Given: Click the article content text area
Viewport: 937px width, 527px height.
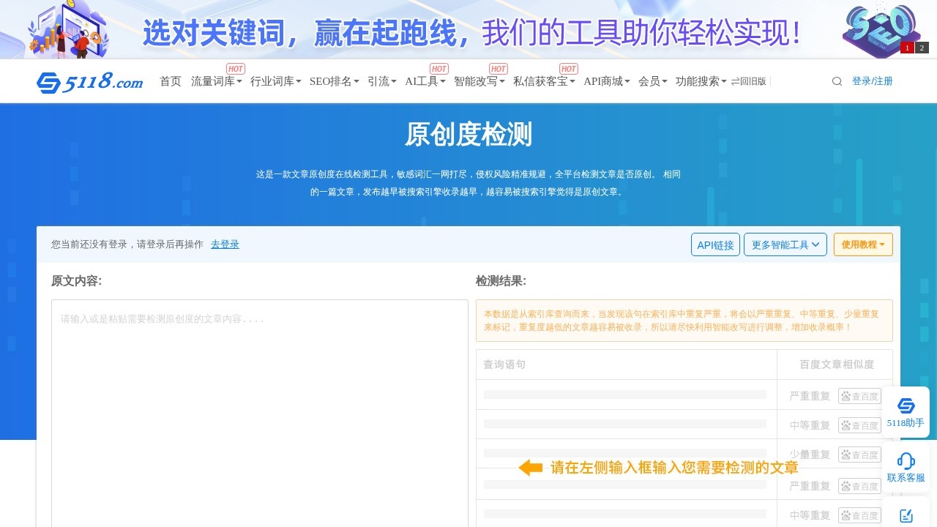Looking at the screenshot, I should coord(259,410).
